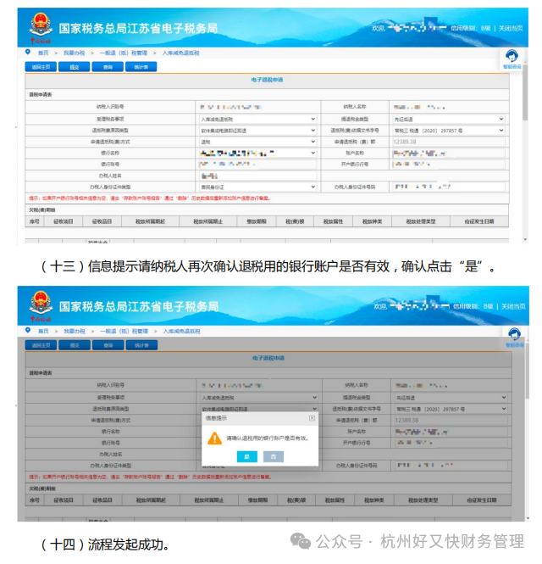Screen dimensions: 542x564
Task: Click the 提交 button in the undimmed screenshot
Action: coord(74,67)
